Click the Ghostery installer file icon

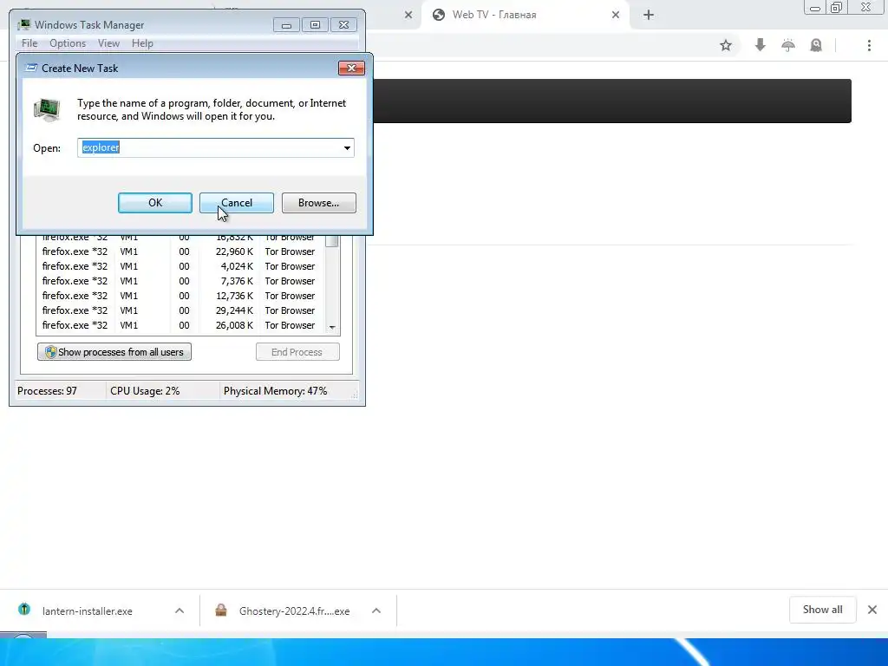pos(221,610)
